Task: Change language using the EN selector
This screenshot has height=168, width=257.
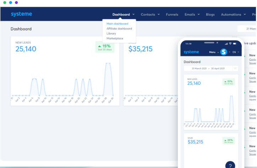Action: [x=236, y=52]
